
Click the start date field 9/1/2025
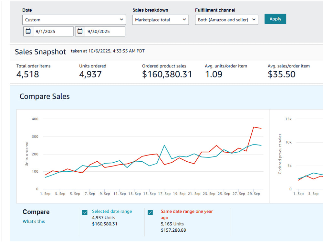point(53,31)
